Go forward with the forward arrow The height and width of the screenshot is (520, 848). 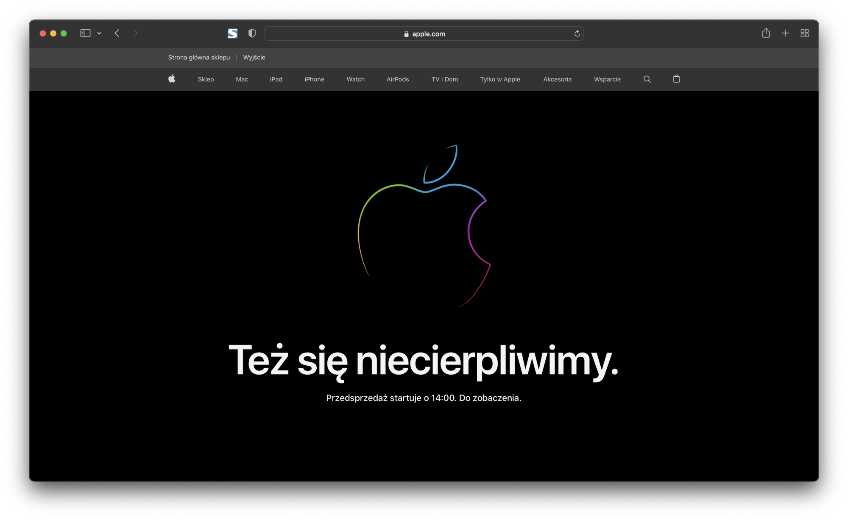135,33
